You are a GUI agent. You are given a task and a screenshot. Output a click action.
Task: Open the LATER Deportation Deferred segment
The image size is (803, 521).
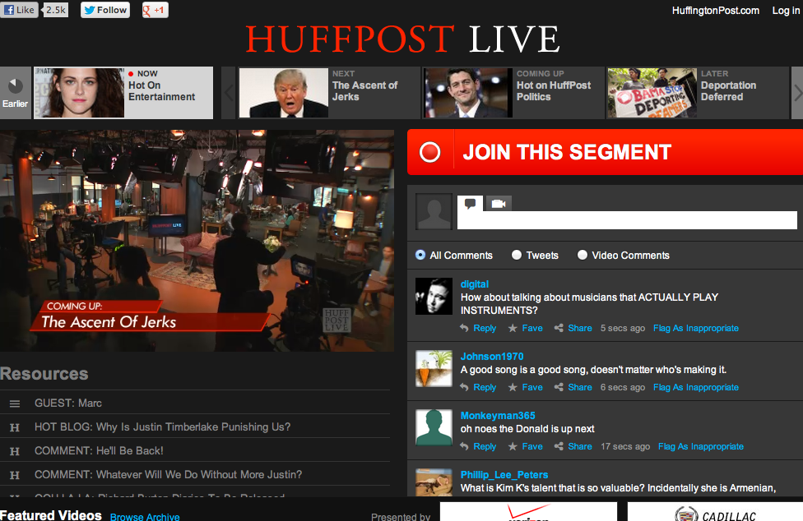tap(698, 93)
